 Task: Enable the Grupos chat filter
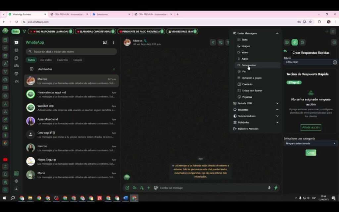pos(77,60)
